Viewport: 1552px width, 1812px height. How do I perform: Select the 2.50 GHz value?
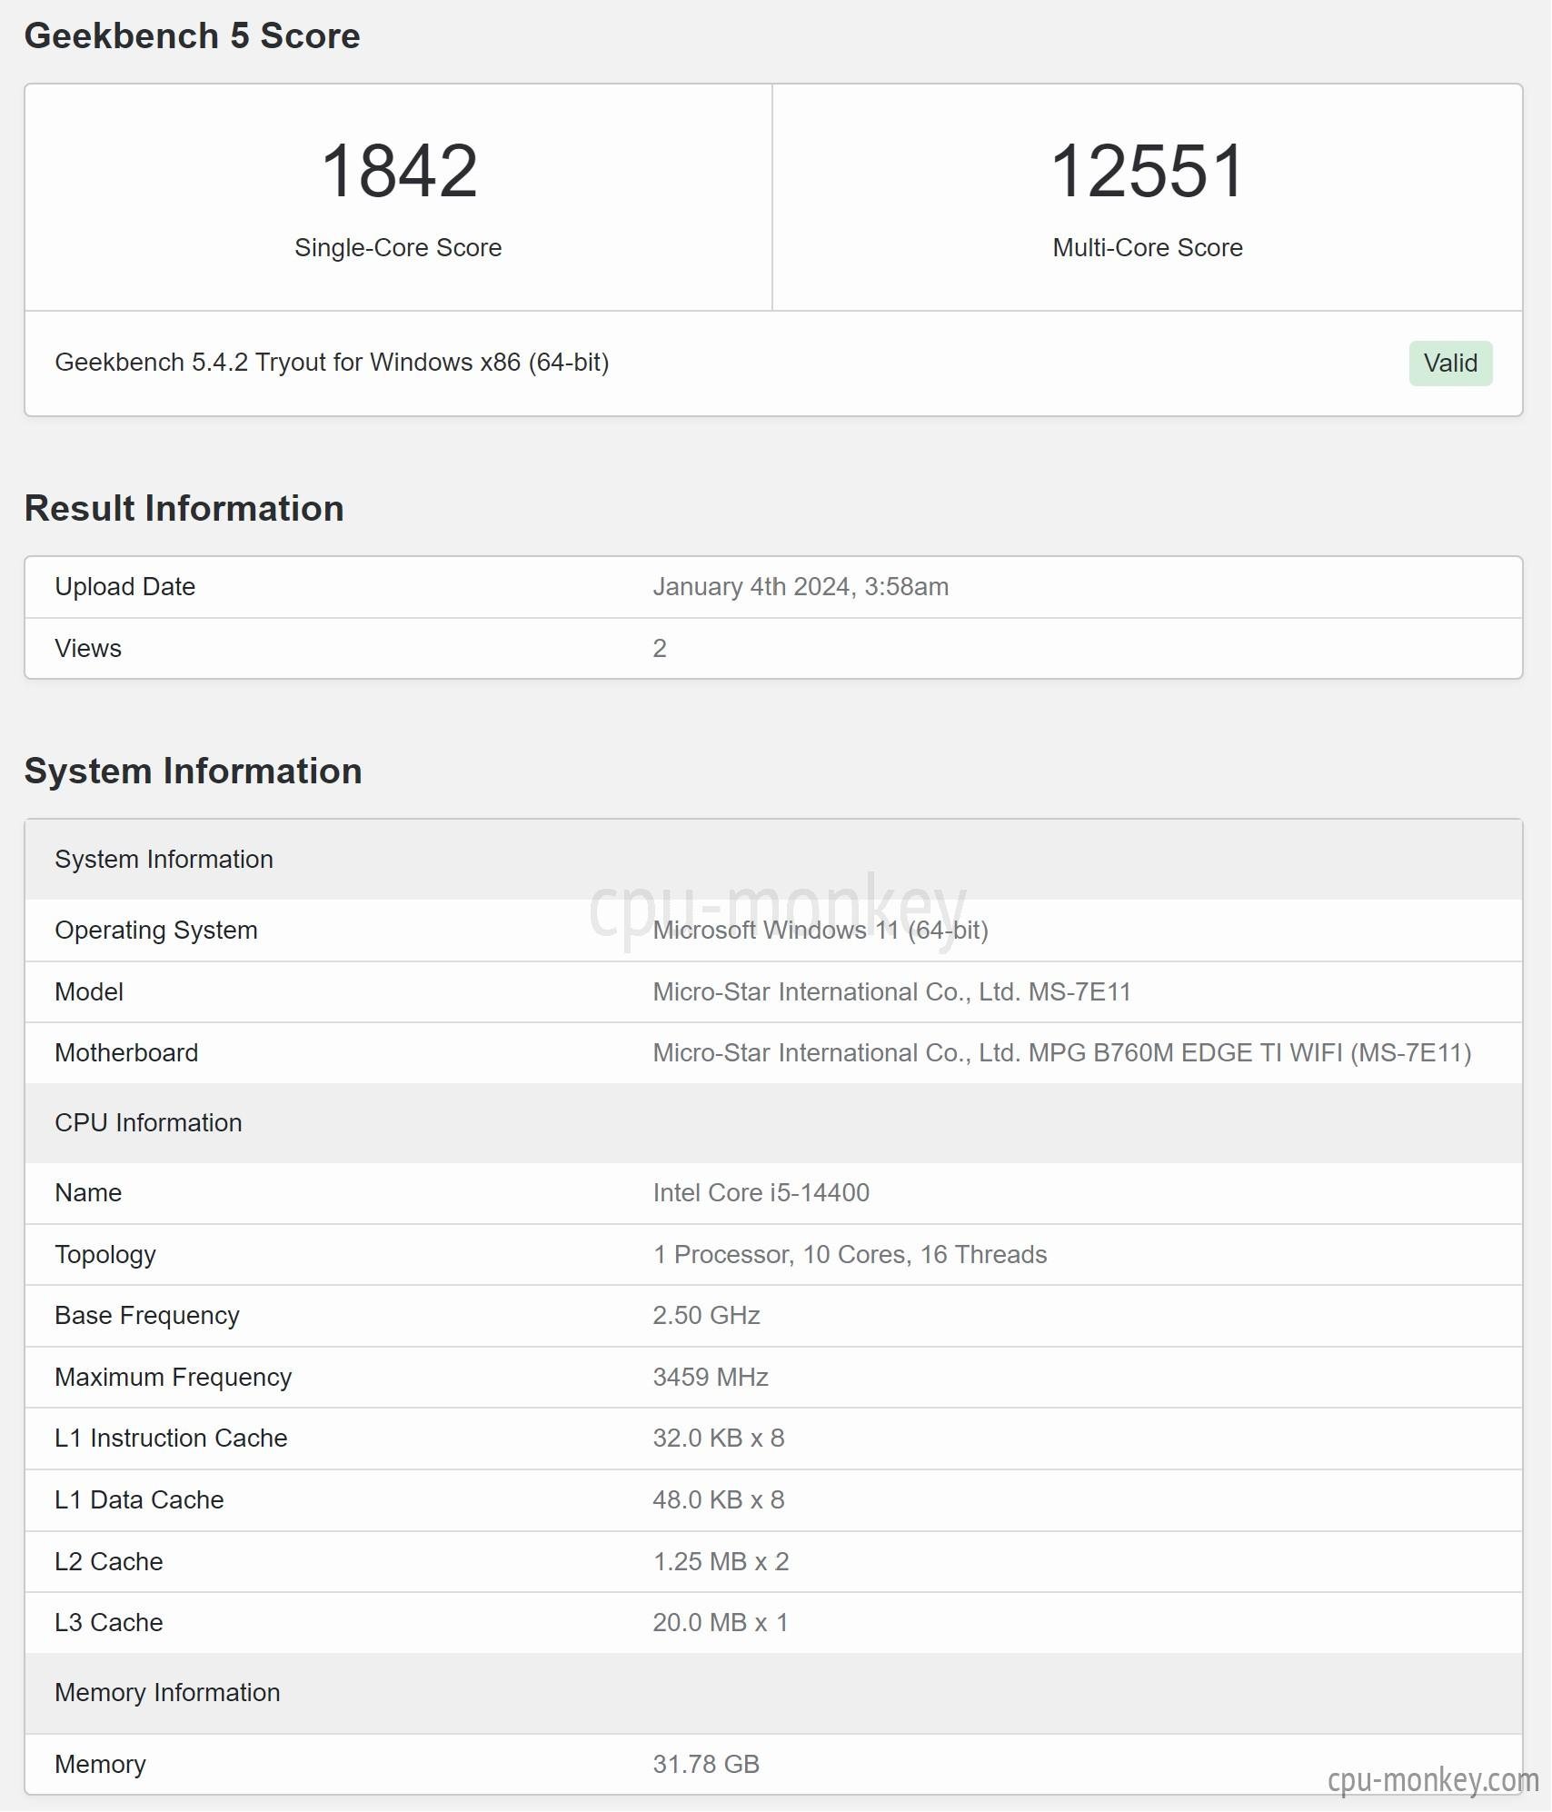(x=706, y=1316)
